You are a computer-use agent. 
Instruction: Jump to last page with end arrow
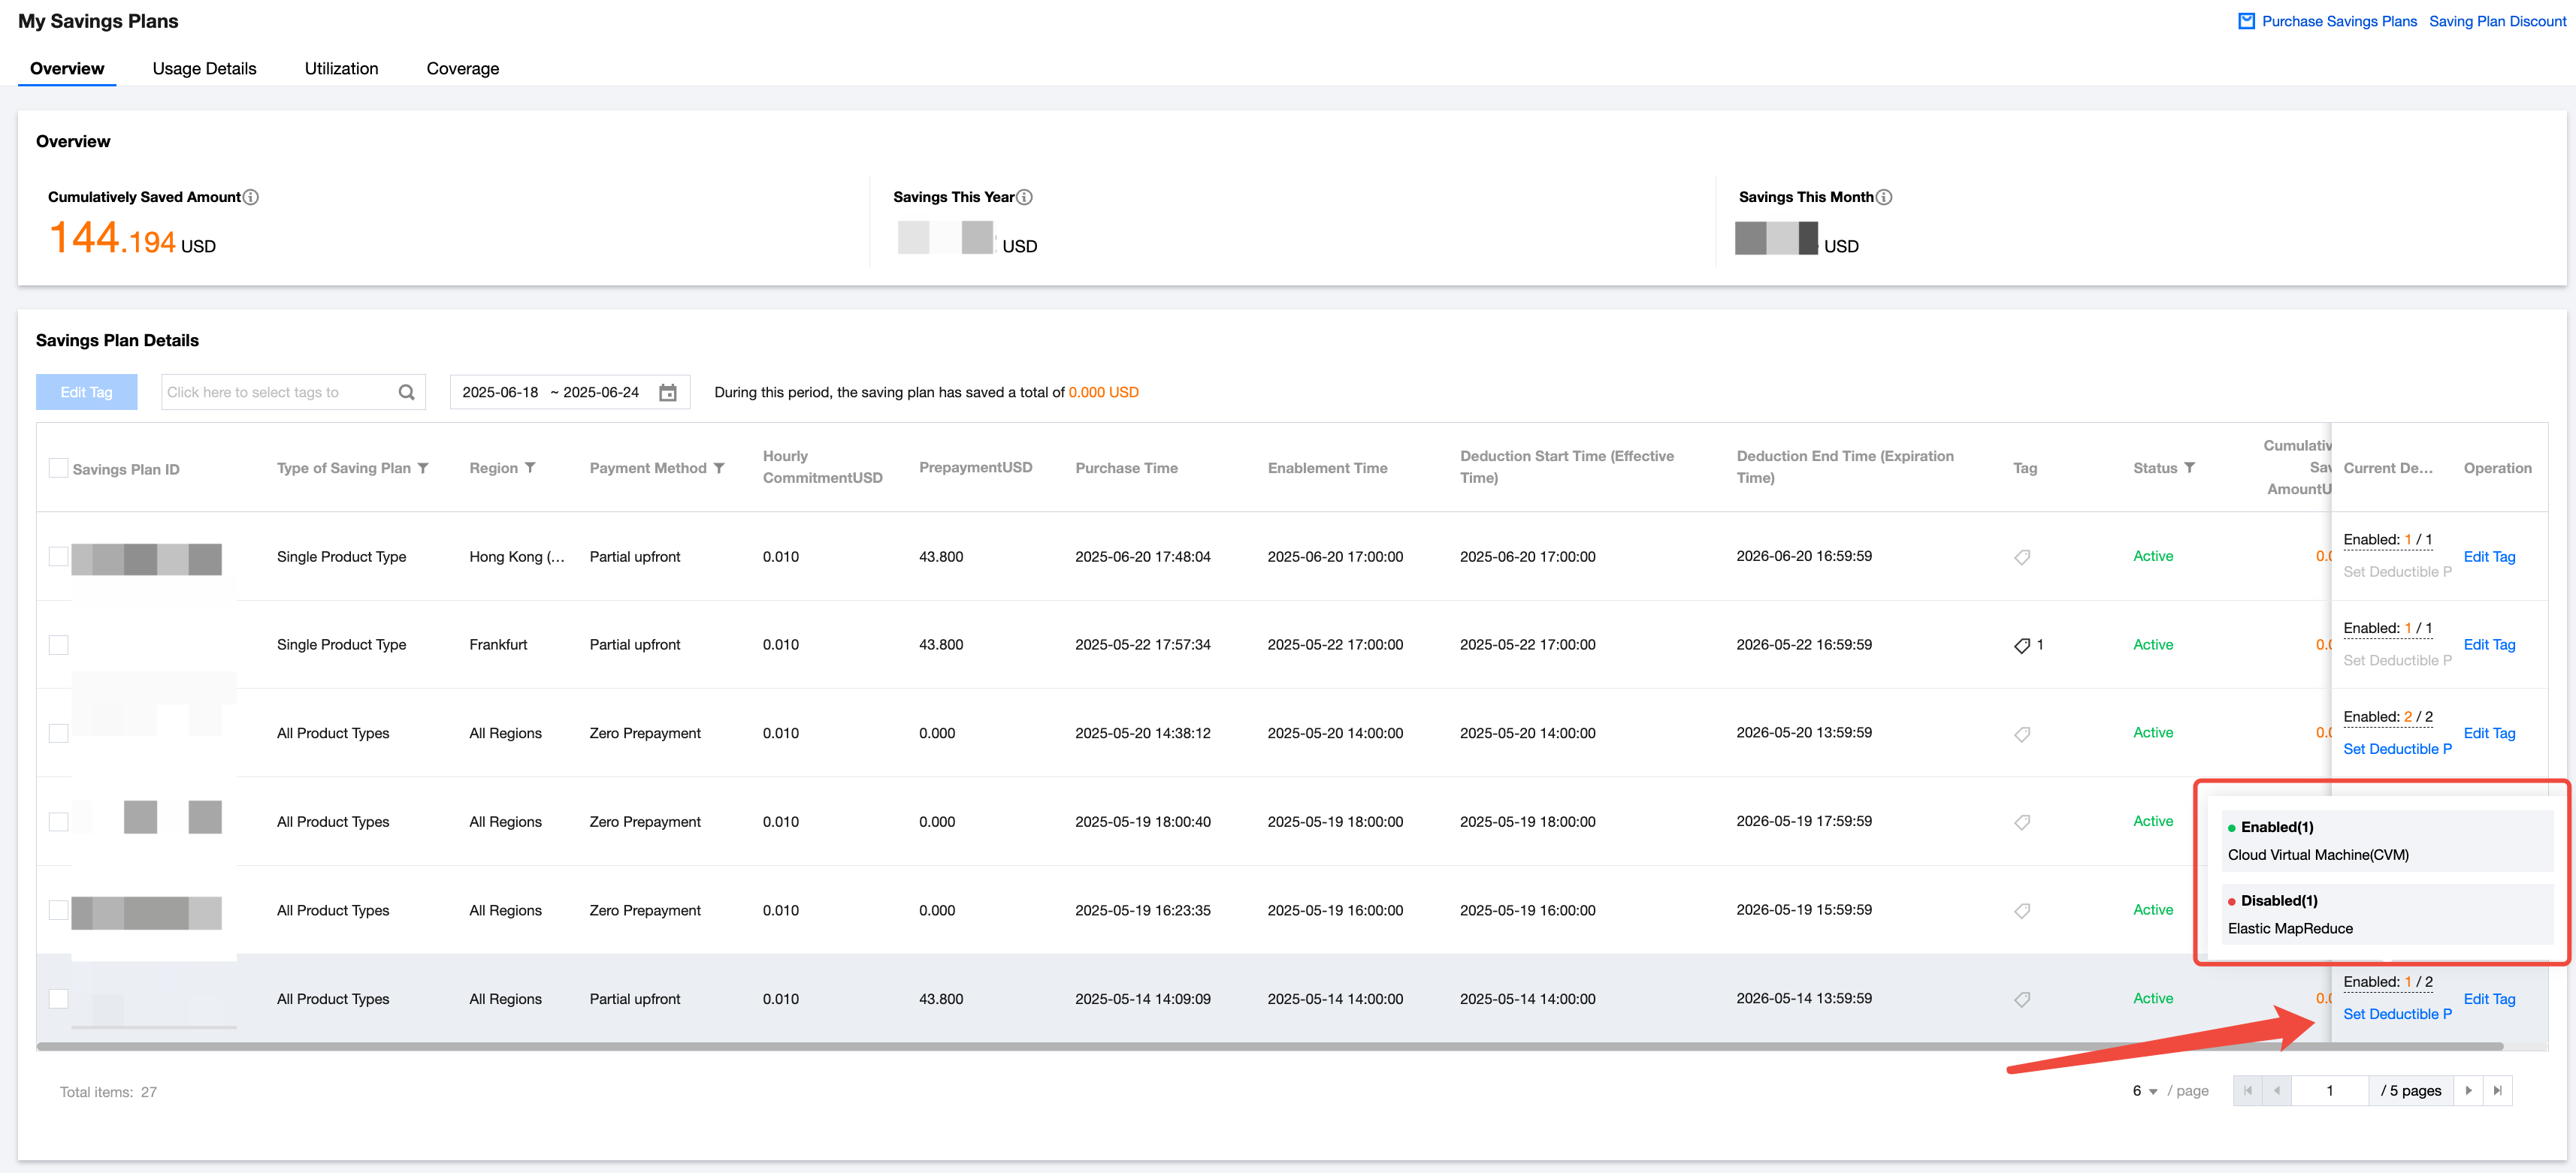(x=2497, y=1090)
